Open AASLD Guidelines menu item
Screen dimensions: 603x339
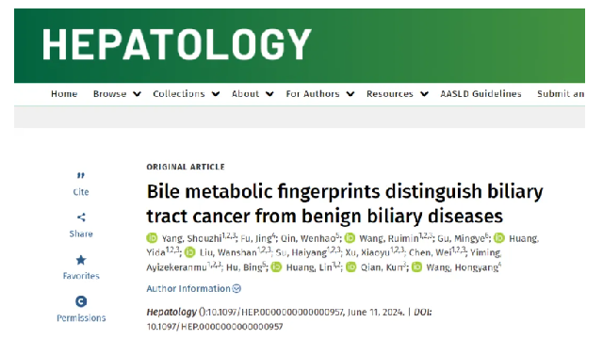pyautogui.click(x=481, y=94)
